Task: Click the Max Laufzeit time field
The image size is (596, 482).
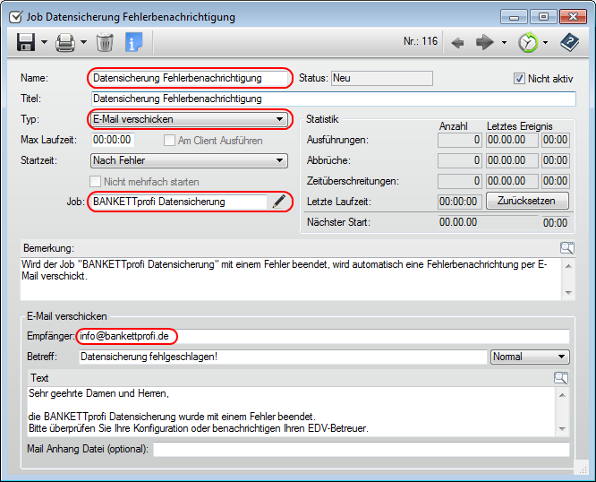Action: click(113, 140)
